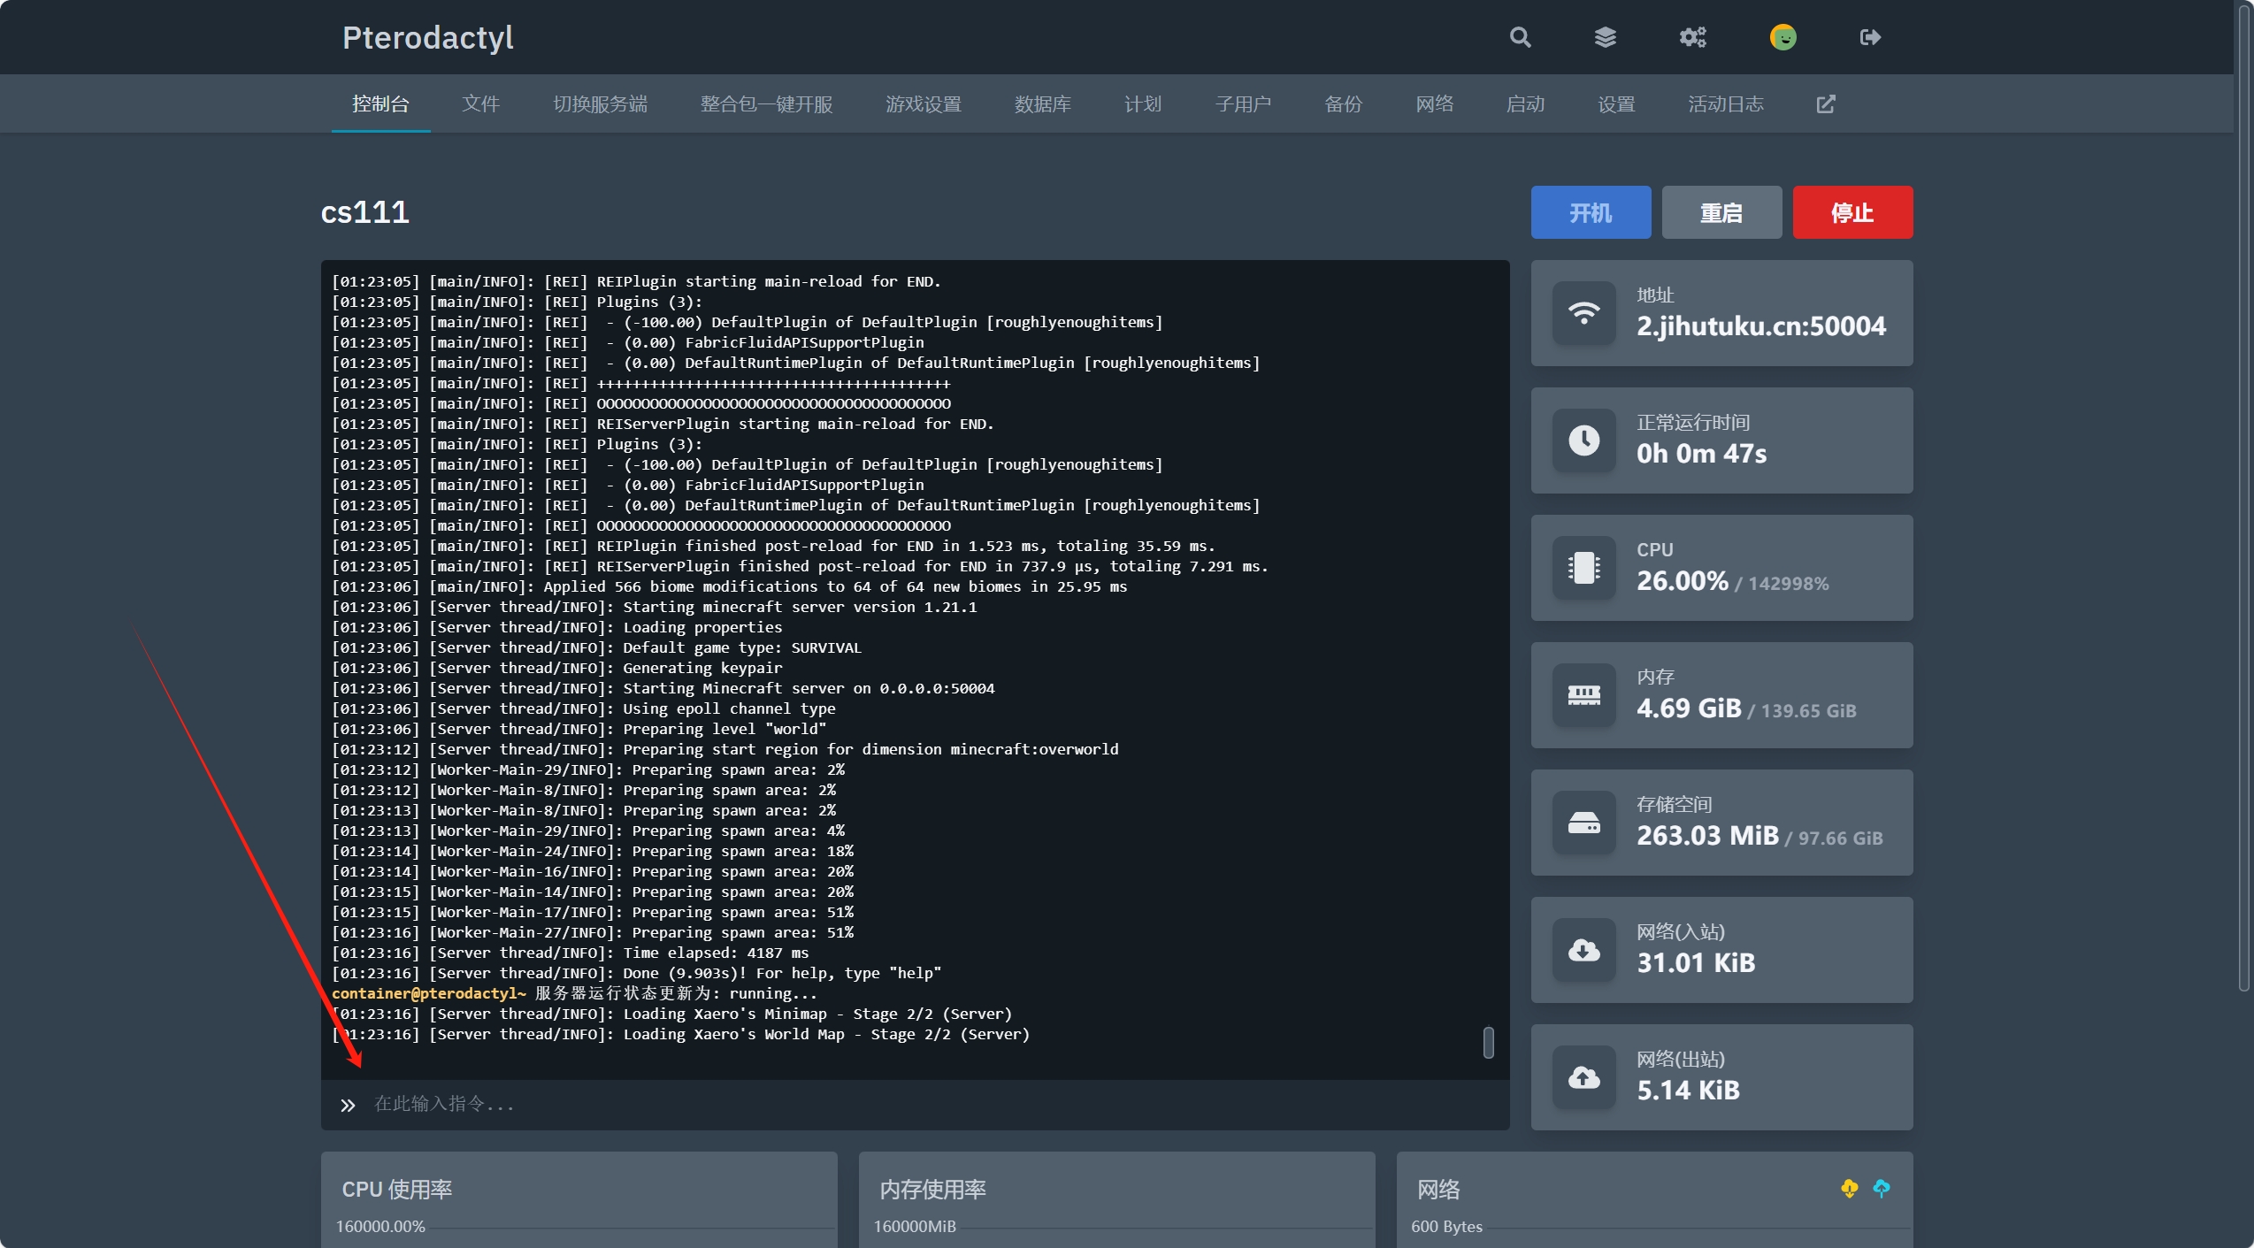Open the 计划 tab

pos(1142,104)
